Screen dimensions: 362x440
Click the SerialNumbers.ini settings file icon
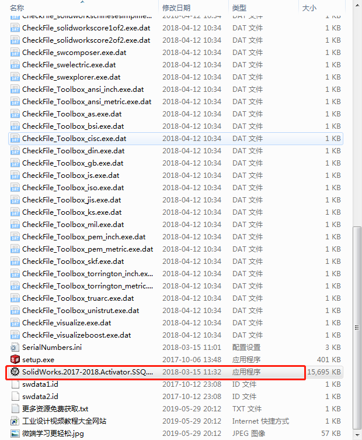pyautogui.click(x=15, y=347)
